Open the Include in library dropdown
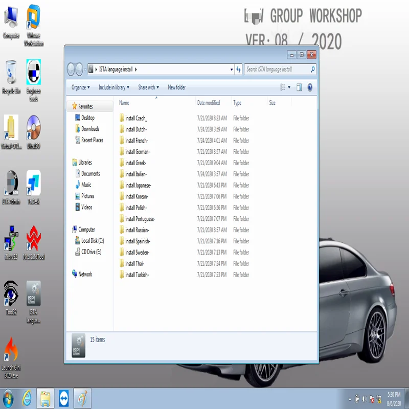 tap(114, 87)
